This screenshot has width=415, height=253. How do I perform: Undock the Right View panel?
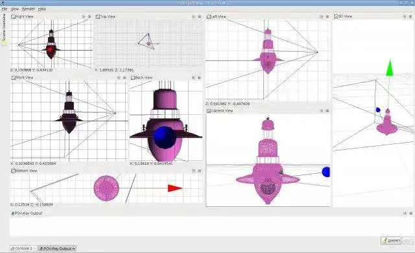coord(84,16)
